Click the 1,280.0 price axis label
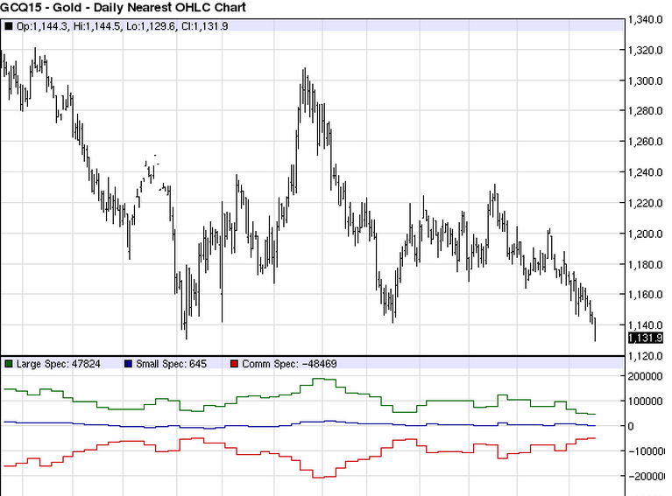 646,111
